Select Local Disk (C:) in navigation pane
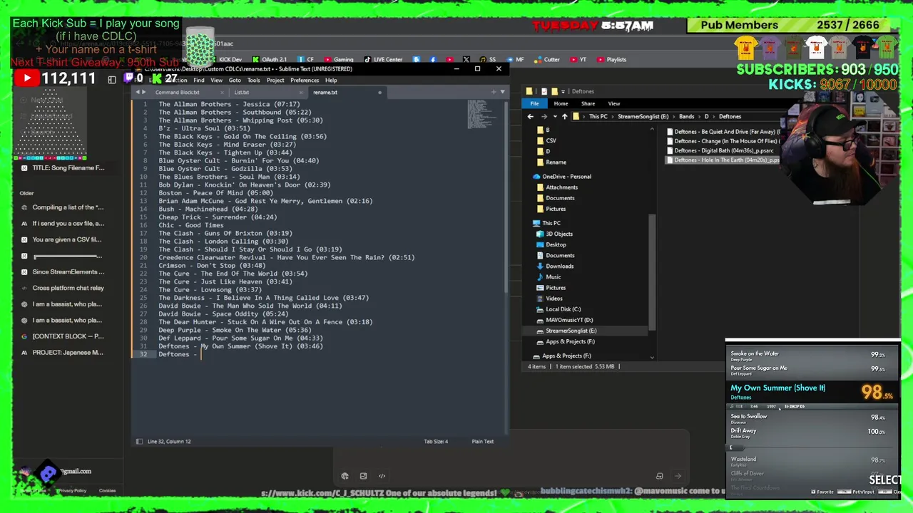Image resolution: width=913 pixels, height=513 pixels. 563,309
